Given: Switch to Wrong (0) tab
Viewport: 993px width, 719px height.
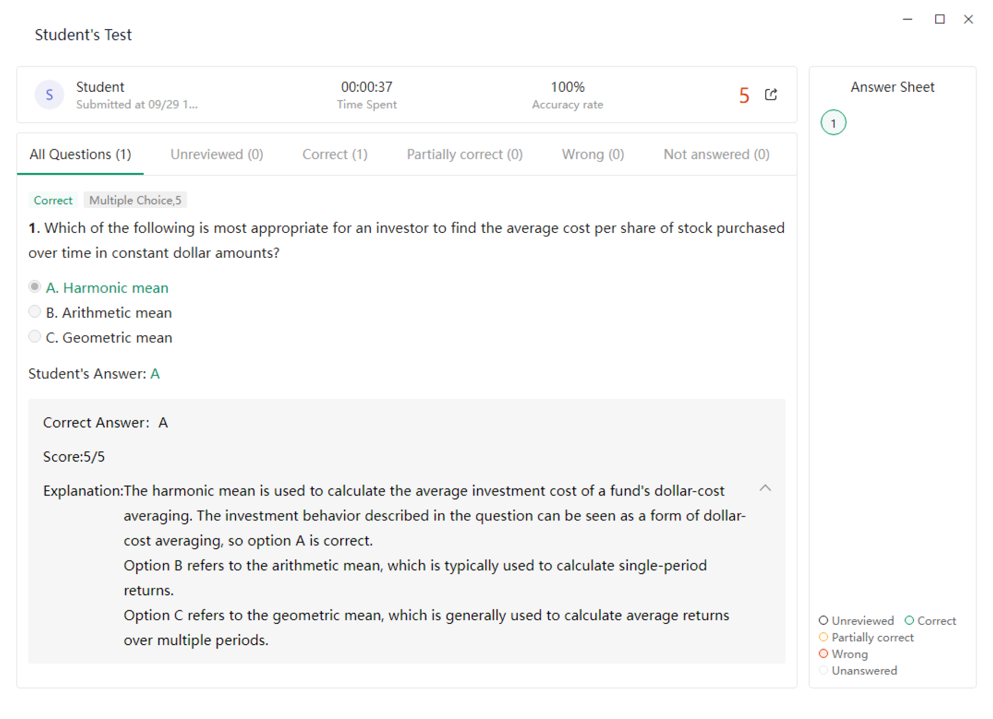Looking at the screenshot, I should tap(593, 154).
